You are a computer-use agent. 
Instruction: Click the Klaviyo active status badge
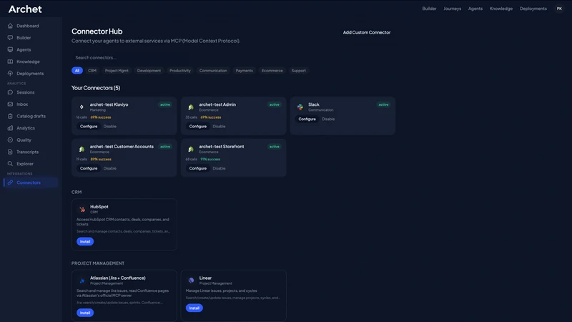pyautogui.click(x=165, y=104)
